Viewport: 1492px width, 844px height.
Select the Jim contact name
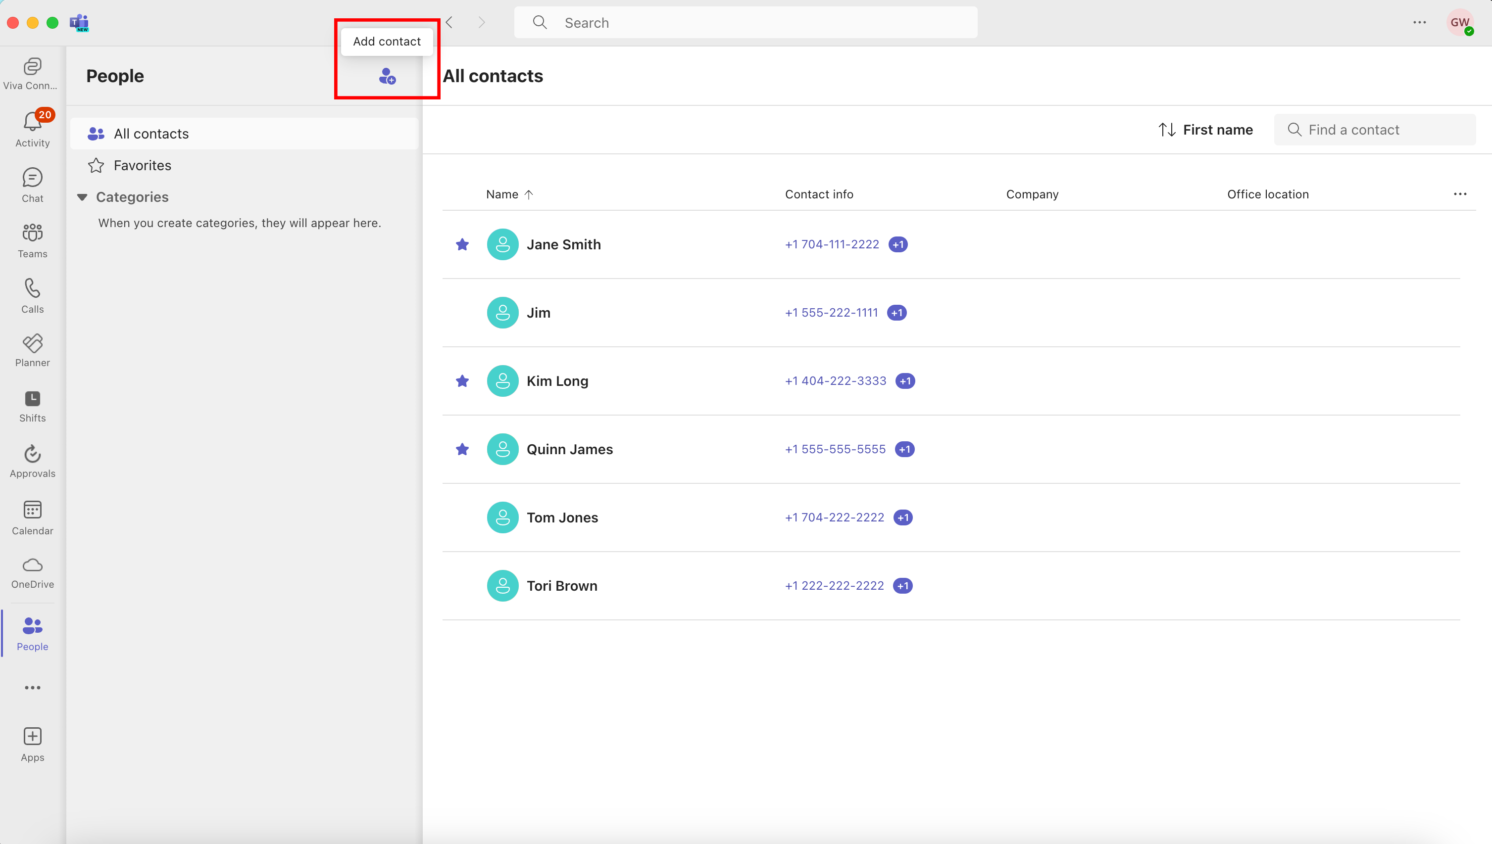pyautogui.click(x=539, y=313)
